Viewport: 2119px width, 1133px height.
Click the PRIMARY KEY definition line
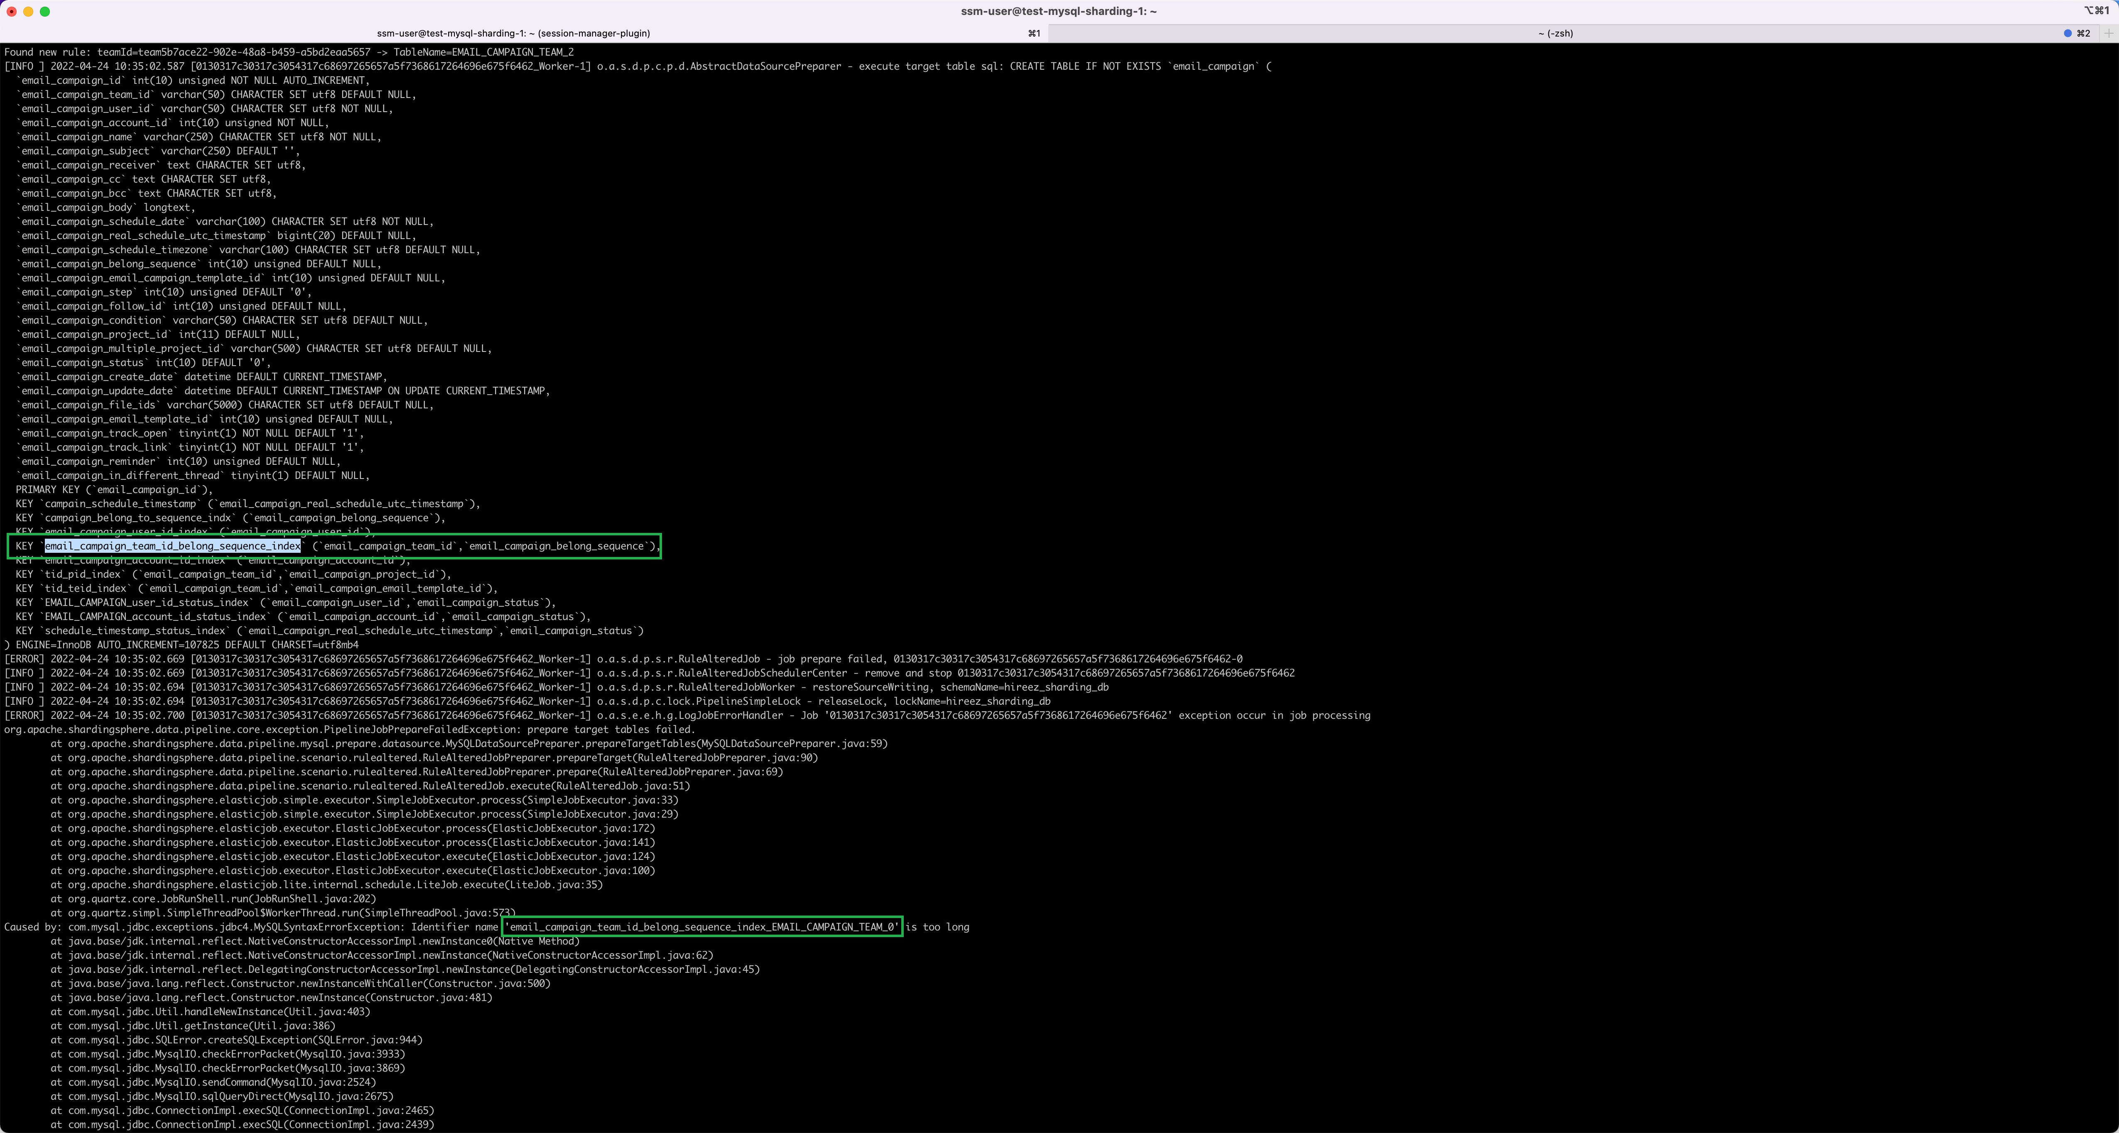point(113,489)
